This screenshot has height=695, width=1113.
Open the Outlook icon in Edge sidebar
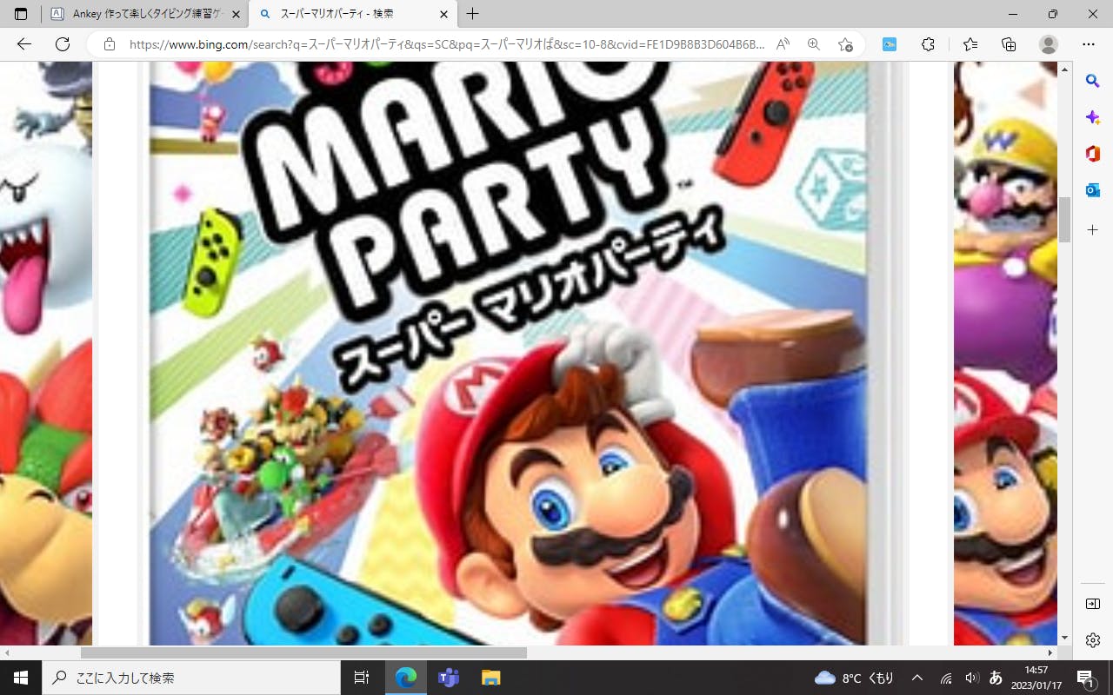pyautogui.click(x=1093, y=190)
